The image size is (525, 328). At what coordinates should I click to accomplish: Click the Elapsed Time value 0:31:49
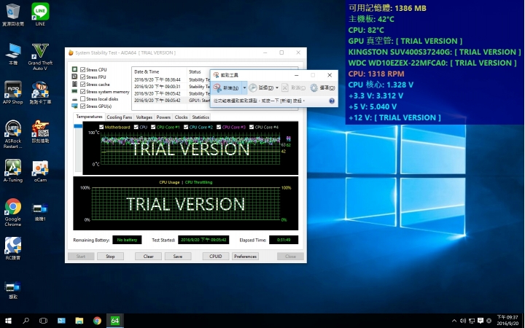[x=284, y=240]
